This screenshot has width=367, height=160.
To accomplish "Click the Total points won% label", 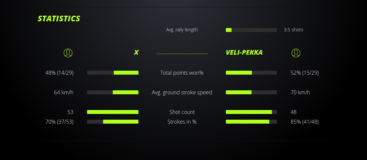I will [x=182, y=73].
